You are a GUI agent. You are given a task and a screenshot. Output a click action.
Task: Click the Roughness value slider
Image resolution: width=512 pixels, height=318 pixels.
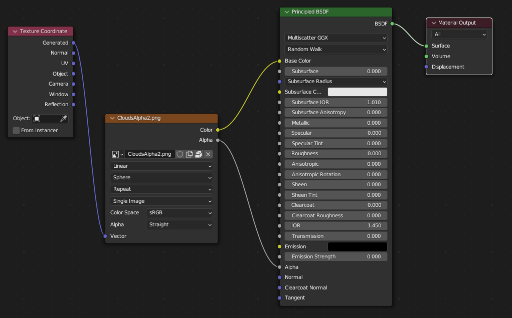(x=336, y=154)
